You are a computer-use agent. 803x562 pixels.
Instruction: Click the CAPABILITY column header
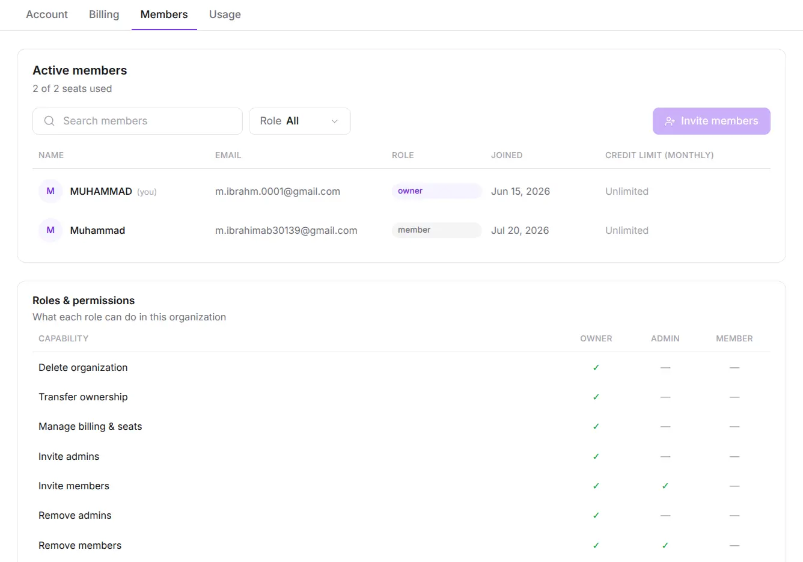pos(64,338)
